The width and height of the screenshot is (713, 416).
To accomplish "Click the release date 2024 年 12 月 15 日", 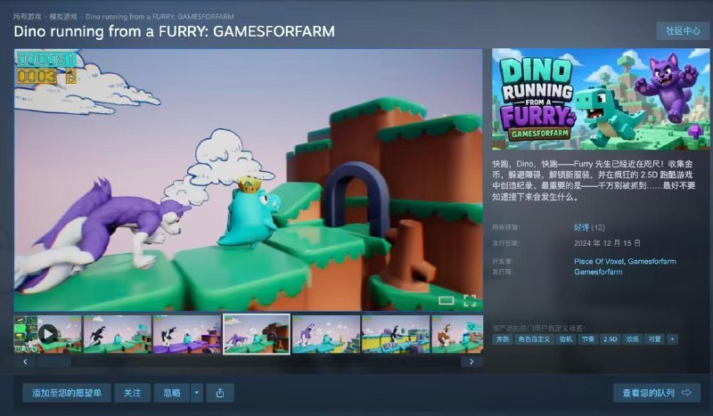I will click(607, 243).
